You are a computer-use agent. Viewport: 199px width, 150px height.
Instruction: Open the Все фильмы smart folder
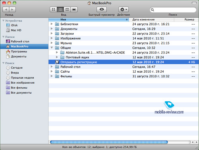coord(17,88)
